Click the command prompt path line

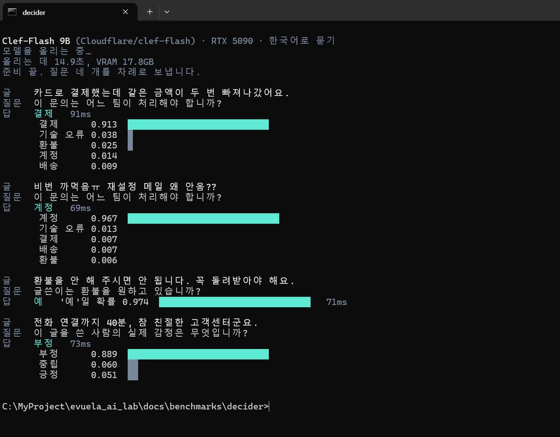tap(135, 406)
